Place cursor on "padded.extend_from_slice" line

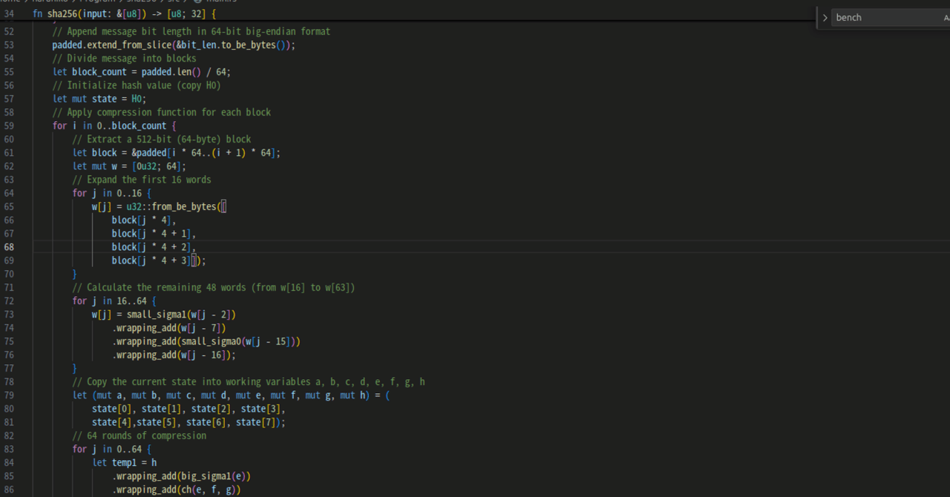coord(174,45)
